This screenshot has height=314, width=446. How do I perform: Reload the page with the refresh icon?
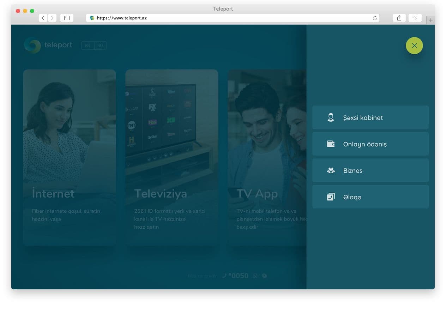point(375,18)
